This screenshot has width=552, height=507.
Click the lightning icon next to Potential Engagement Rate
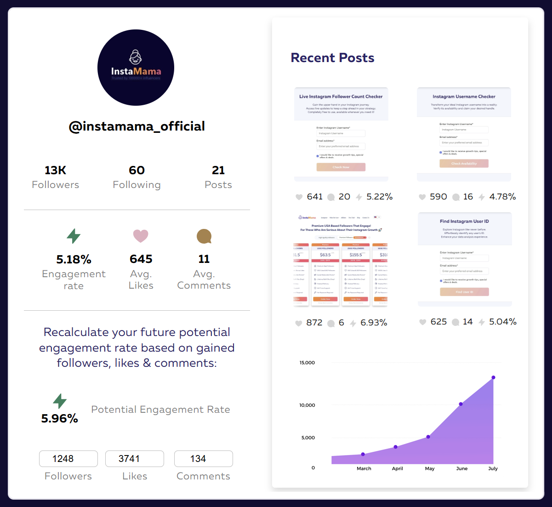click(x=60, y=401)
